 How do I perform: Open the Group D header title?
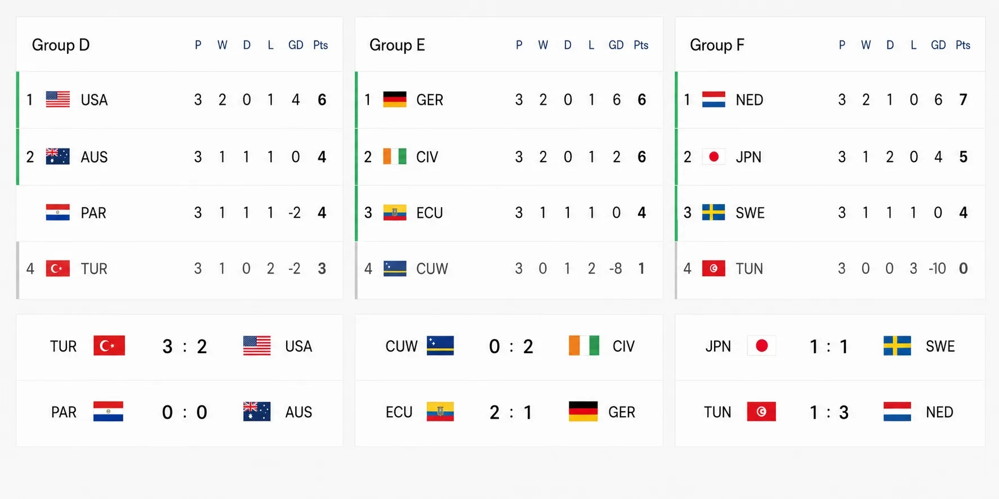click(x=61, y=45)
